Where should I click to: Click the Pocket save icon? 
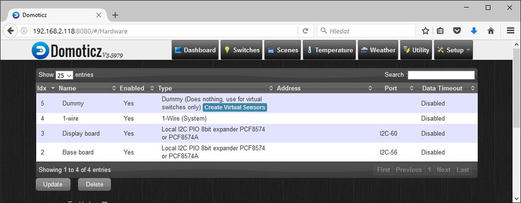(x=457, y=31)
